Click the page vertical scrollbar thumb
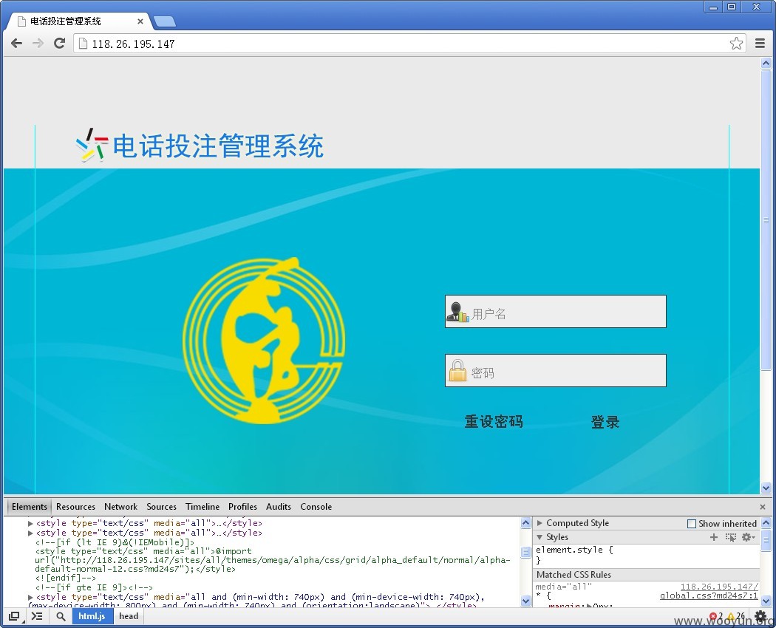 [766, 219]
